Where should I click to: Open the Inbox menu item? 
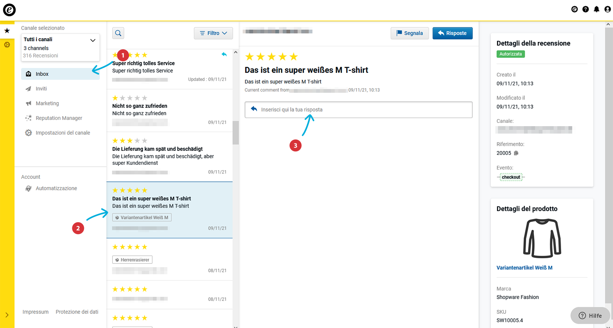coord(60,74)
